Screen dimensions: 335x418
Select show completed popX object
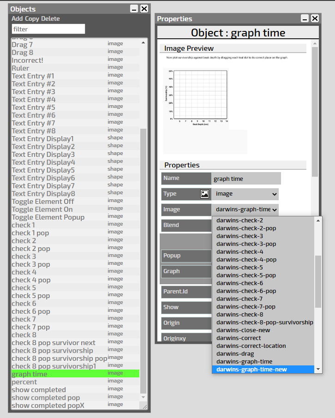click(x=75, y=405)
